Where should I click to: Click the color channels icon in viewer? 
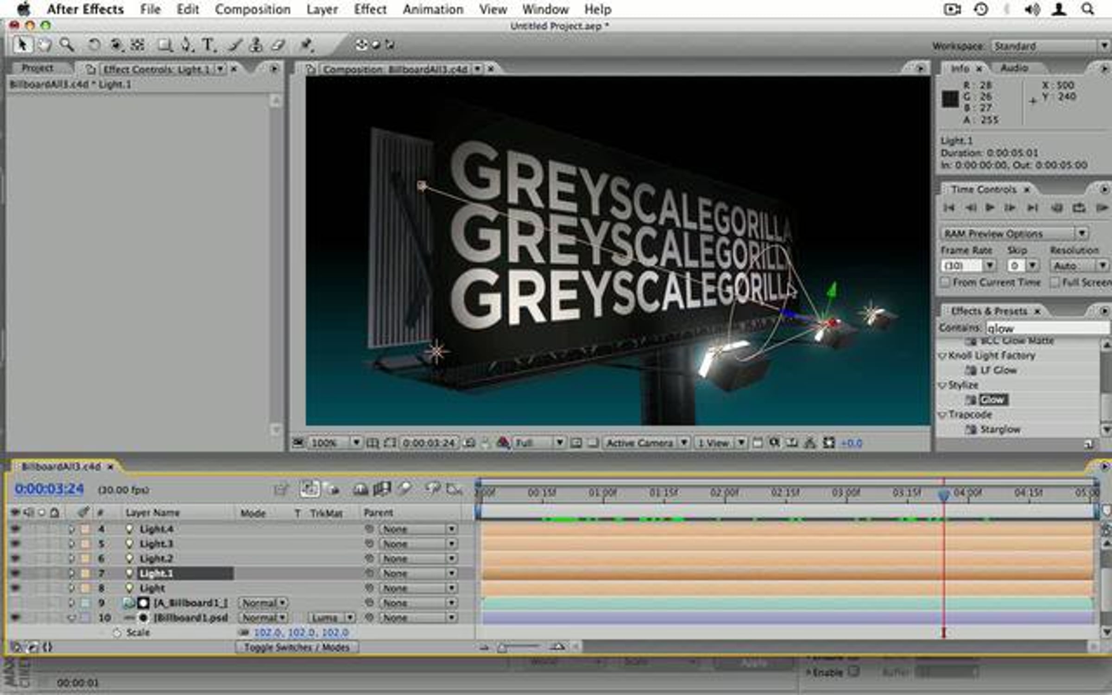point(503,443)
